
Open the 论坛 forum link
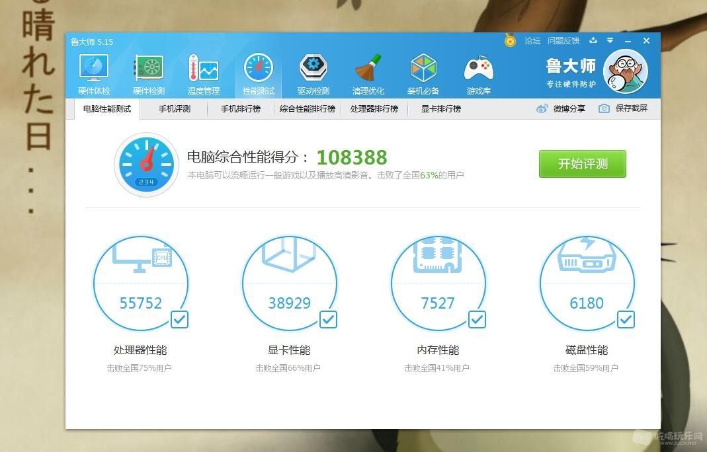(532, 40)
